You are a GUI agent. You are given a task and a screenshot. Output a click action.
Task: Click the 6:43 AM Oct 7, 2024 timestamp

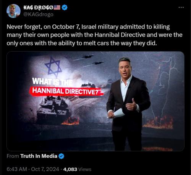33,169
